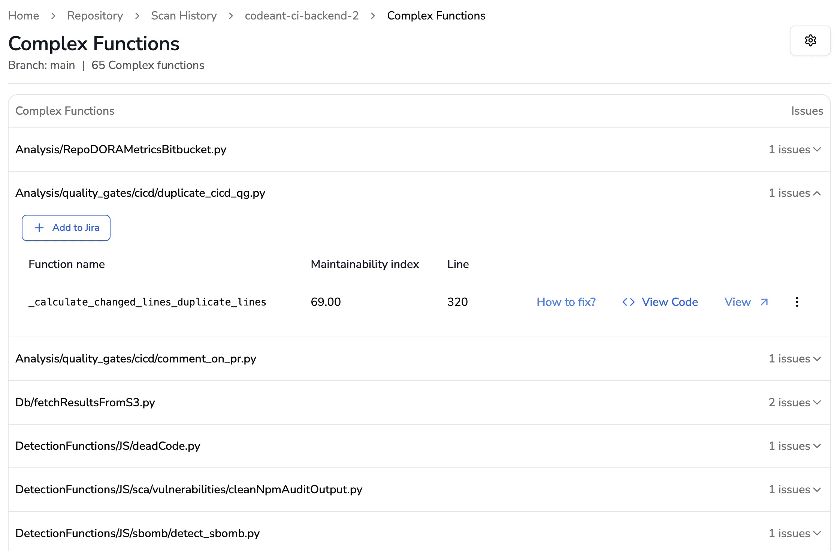Select the _calculate_changed_lines_duplicate_lines function name
The width and height of the screenshot is (840, 551).
[147, 302]
